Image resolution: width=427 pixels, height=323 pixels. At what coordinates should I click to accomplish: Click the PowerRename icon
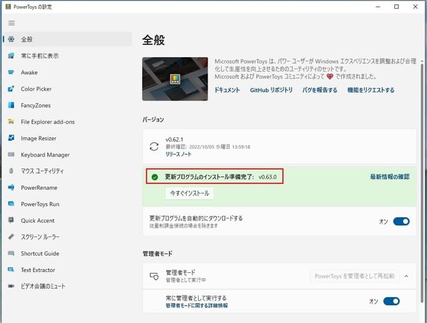click(11, 187)
